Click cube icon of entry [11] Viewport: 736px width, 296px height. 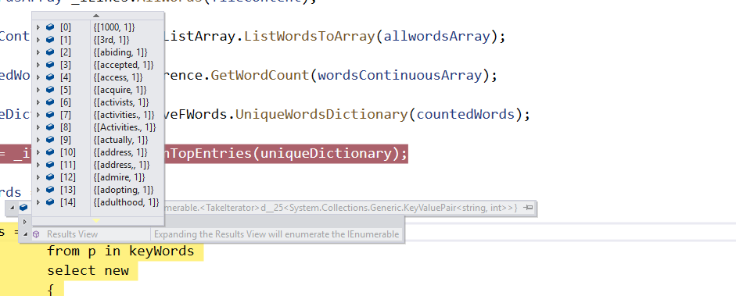tap(50, 165)
